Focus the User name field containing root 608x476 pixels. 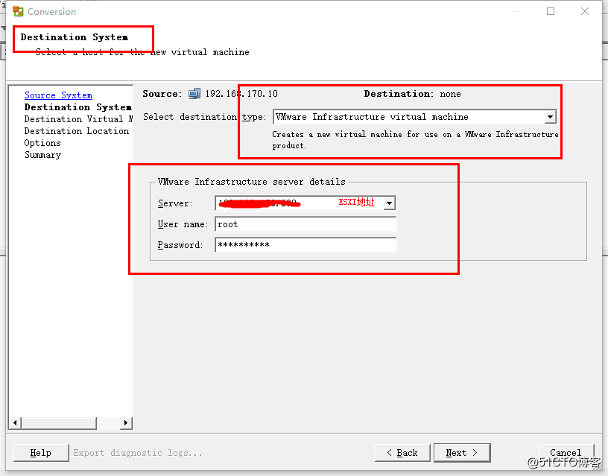click(305, 224)
